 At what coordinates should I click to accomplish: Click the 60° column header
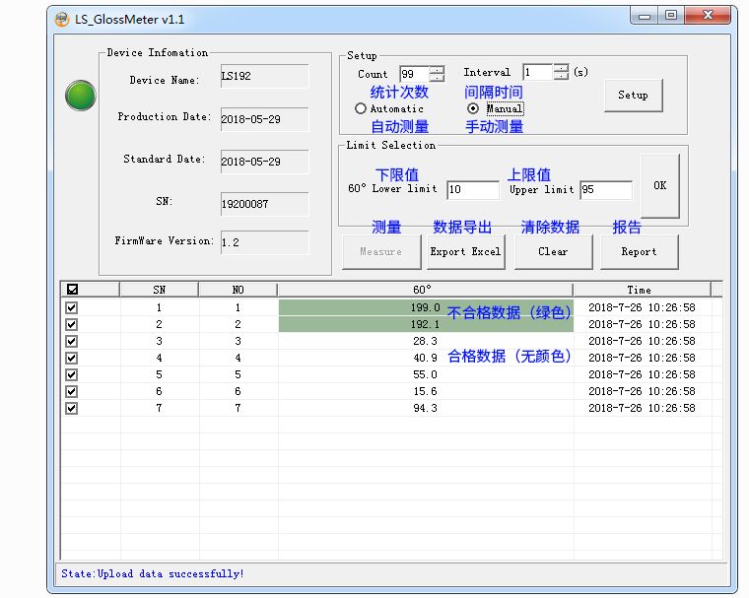click(x=425, y=290)
